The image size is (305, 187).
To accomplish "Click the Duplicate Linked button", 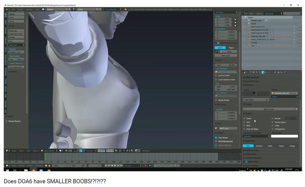I will (16, 34).
